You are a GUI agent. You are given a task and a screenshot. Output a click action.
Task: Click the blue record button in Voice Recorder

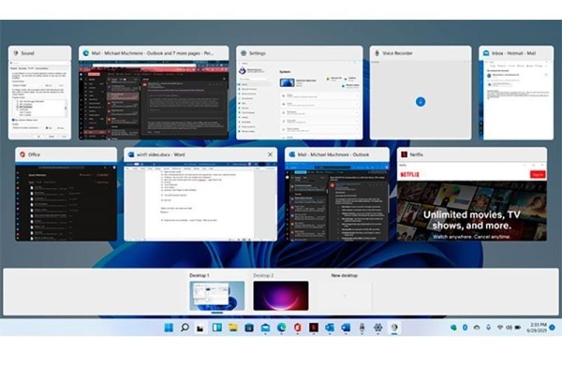[421, 102]
